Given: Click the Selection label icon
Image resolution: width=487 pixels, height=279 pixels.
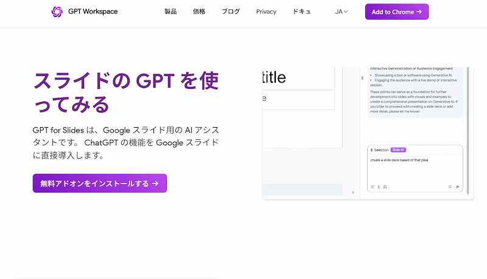Looking at the screenshot, I should pos(371,150).
